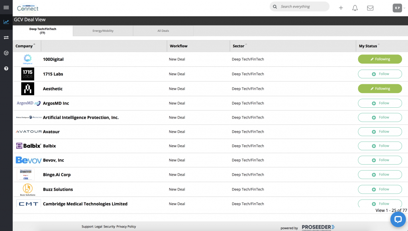Open the hamburger menu in the sidebar
The width and height of the screenshot is (408, 231).
(6, 8)
